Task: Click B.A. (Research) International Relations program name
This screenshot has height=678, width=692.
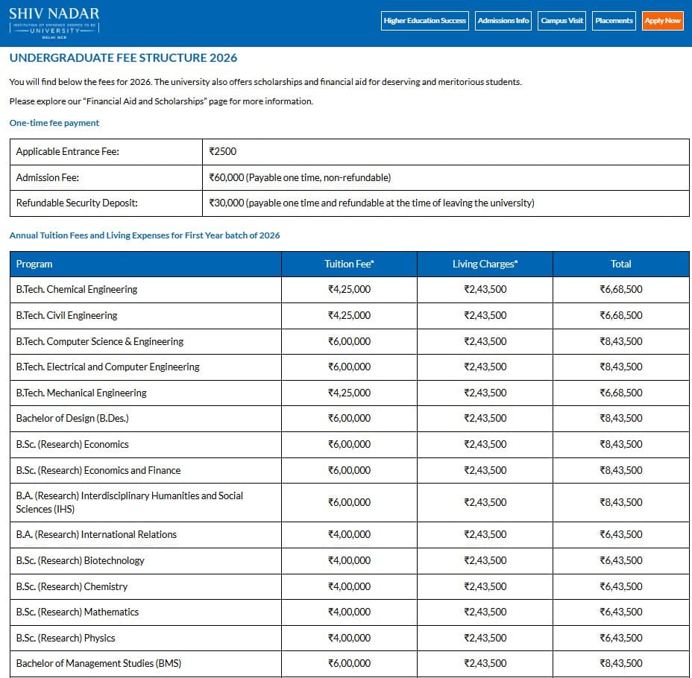Action: pos(96,534)
